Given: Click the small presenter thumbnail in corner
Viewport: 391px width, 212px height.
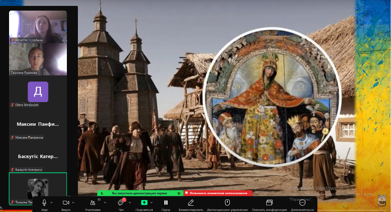Looking at the screenshot, I should (382, 201).
